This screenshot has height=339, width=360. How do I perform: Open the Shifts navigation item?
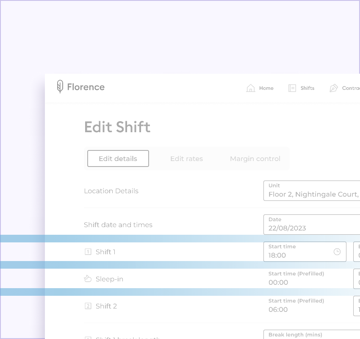click(301, 88)
